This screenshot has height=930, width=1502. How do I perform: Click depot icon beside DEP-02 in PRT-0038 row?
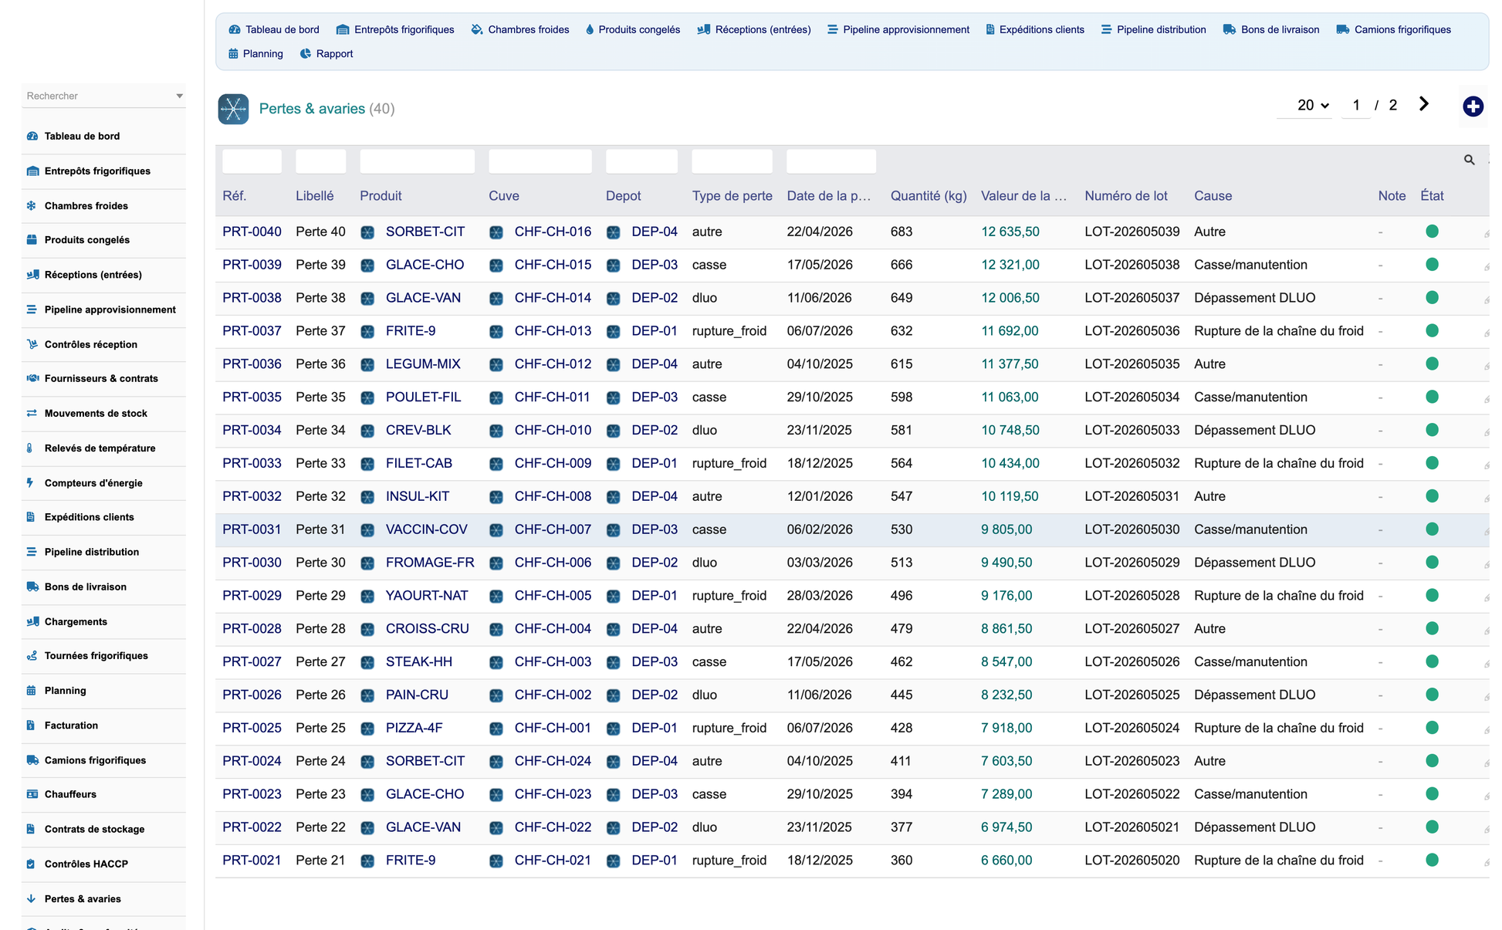click(x=614, y=299)
